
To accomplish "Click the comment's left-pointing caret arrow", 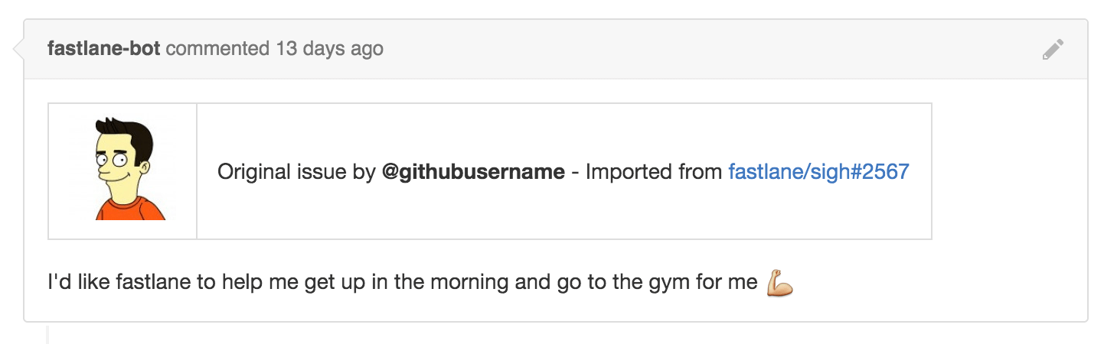I will 18,50.
